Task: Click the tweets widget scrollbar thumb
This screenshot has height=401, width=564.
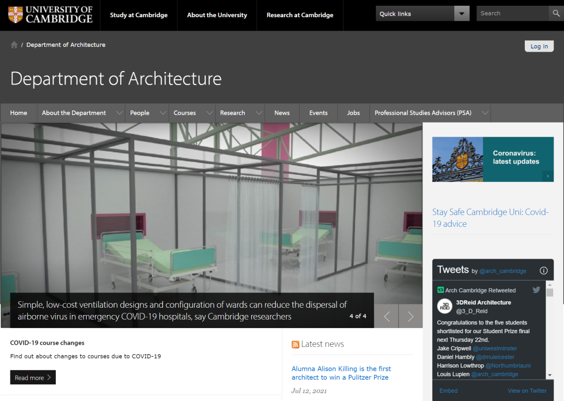Action: point(549,292)
